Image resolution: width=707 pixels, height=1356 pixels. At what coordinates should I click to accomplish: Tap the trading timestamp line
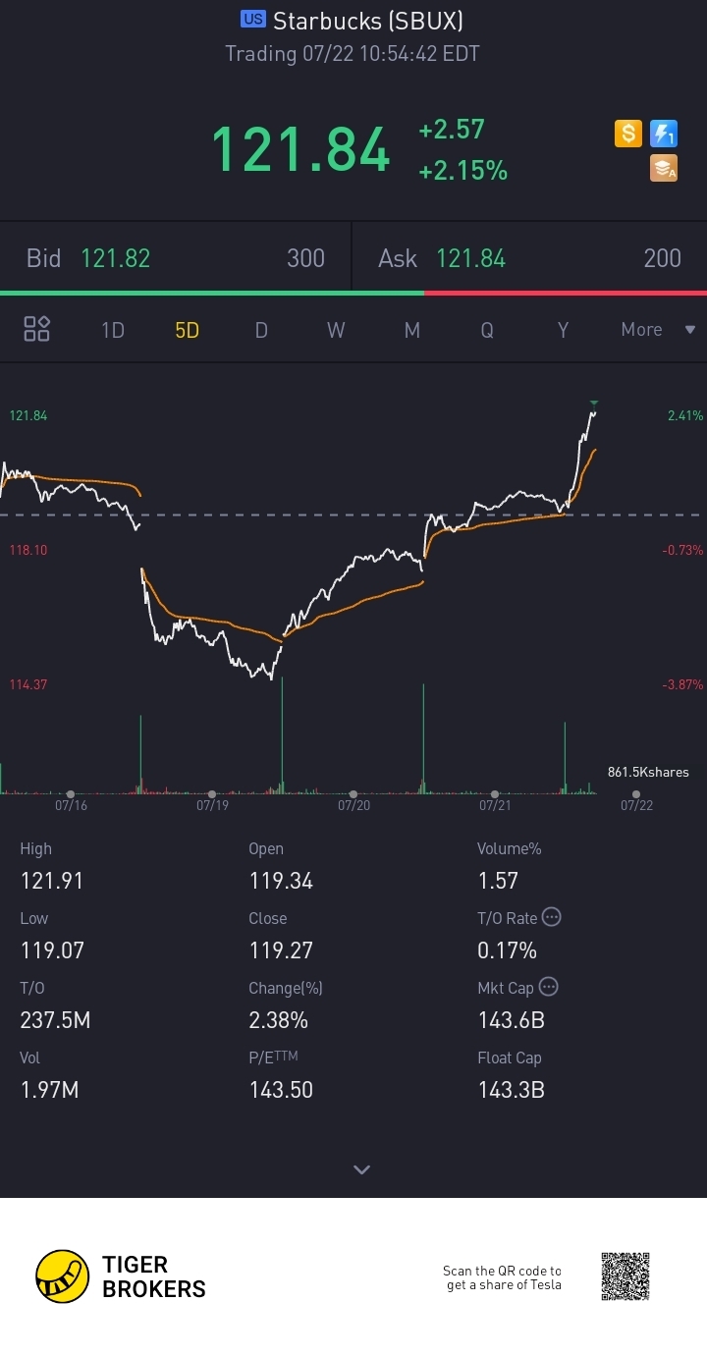(353, 53)
